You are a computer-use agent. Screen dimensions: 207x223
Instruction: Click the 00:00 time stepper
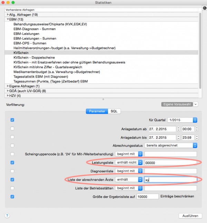[197, 129]
